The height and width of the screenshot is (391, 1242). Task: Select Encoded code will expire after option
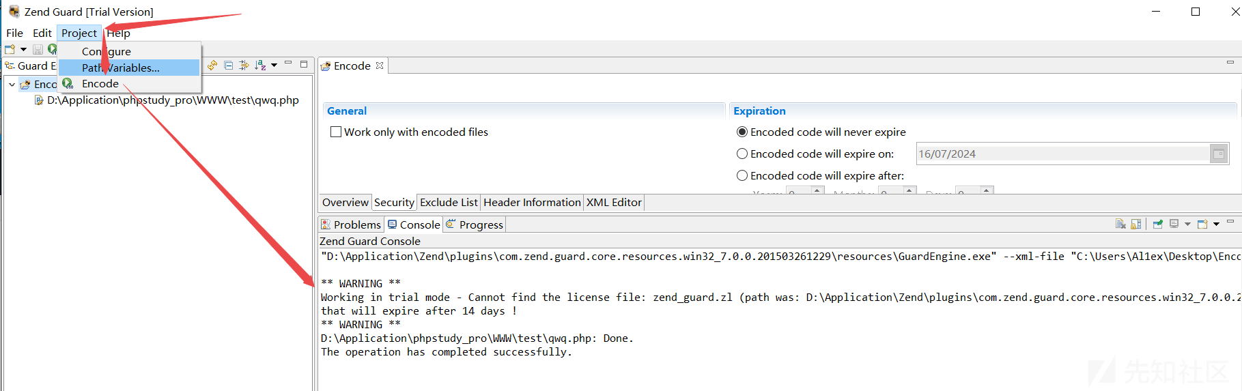pyautogui.click(x=742, y=176)
